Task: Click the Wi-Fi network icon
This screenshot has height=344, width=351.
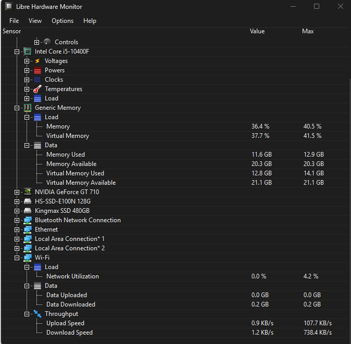Action: pos(28,258)
